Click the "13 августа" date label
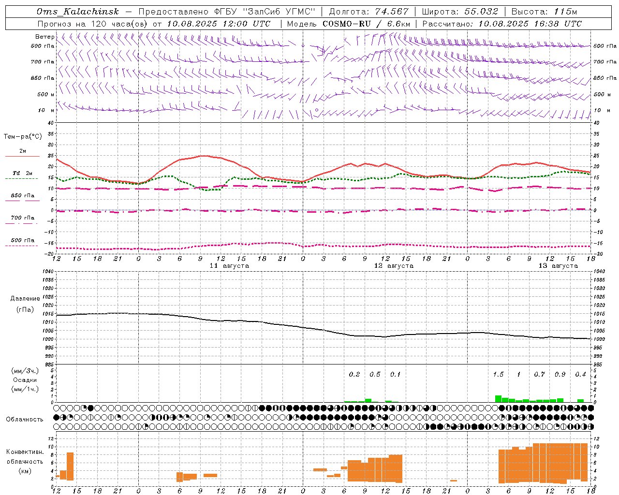 (558, 266)
